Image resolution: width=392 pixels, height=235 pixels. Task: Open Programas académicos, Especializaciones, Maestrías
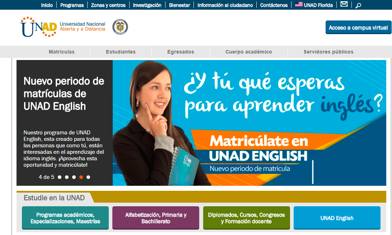tap(65, 218)
